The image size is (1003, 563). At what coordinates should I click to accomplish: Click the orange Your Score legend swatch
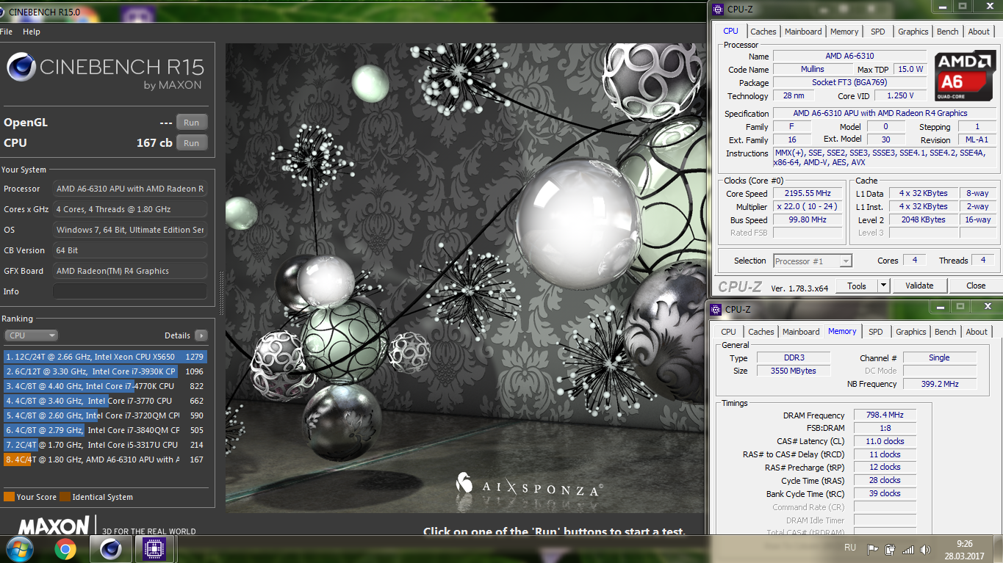(x=9, y=497)
